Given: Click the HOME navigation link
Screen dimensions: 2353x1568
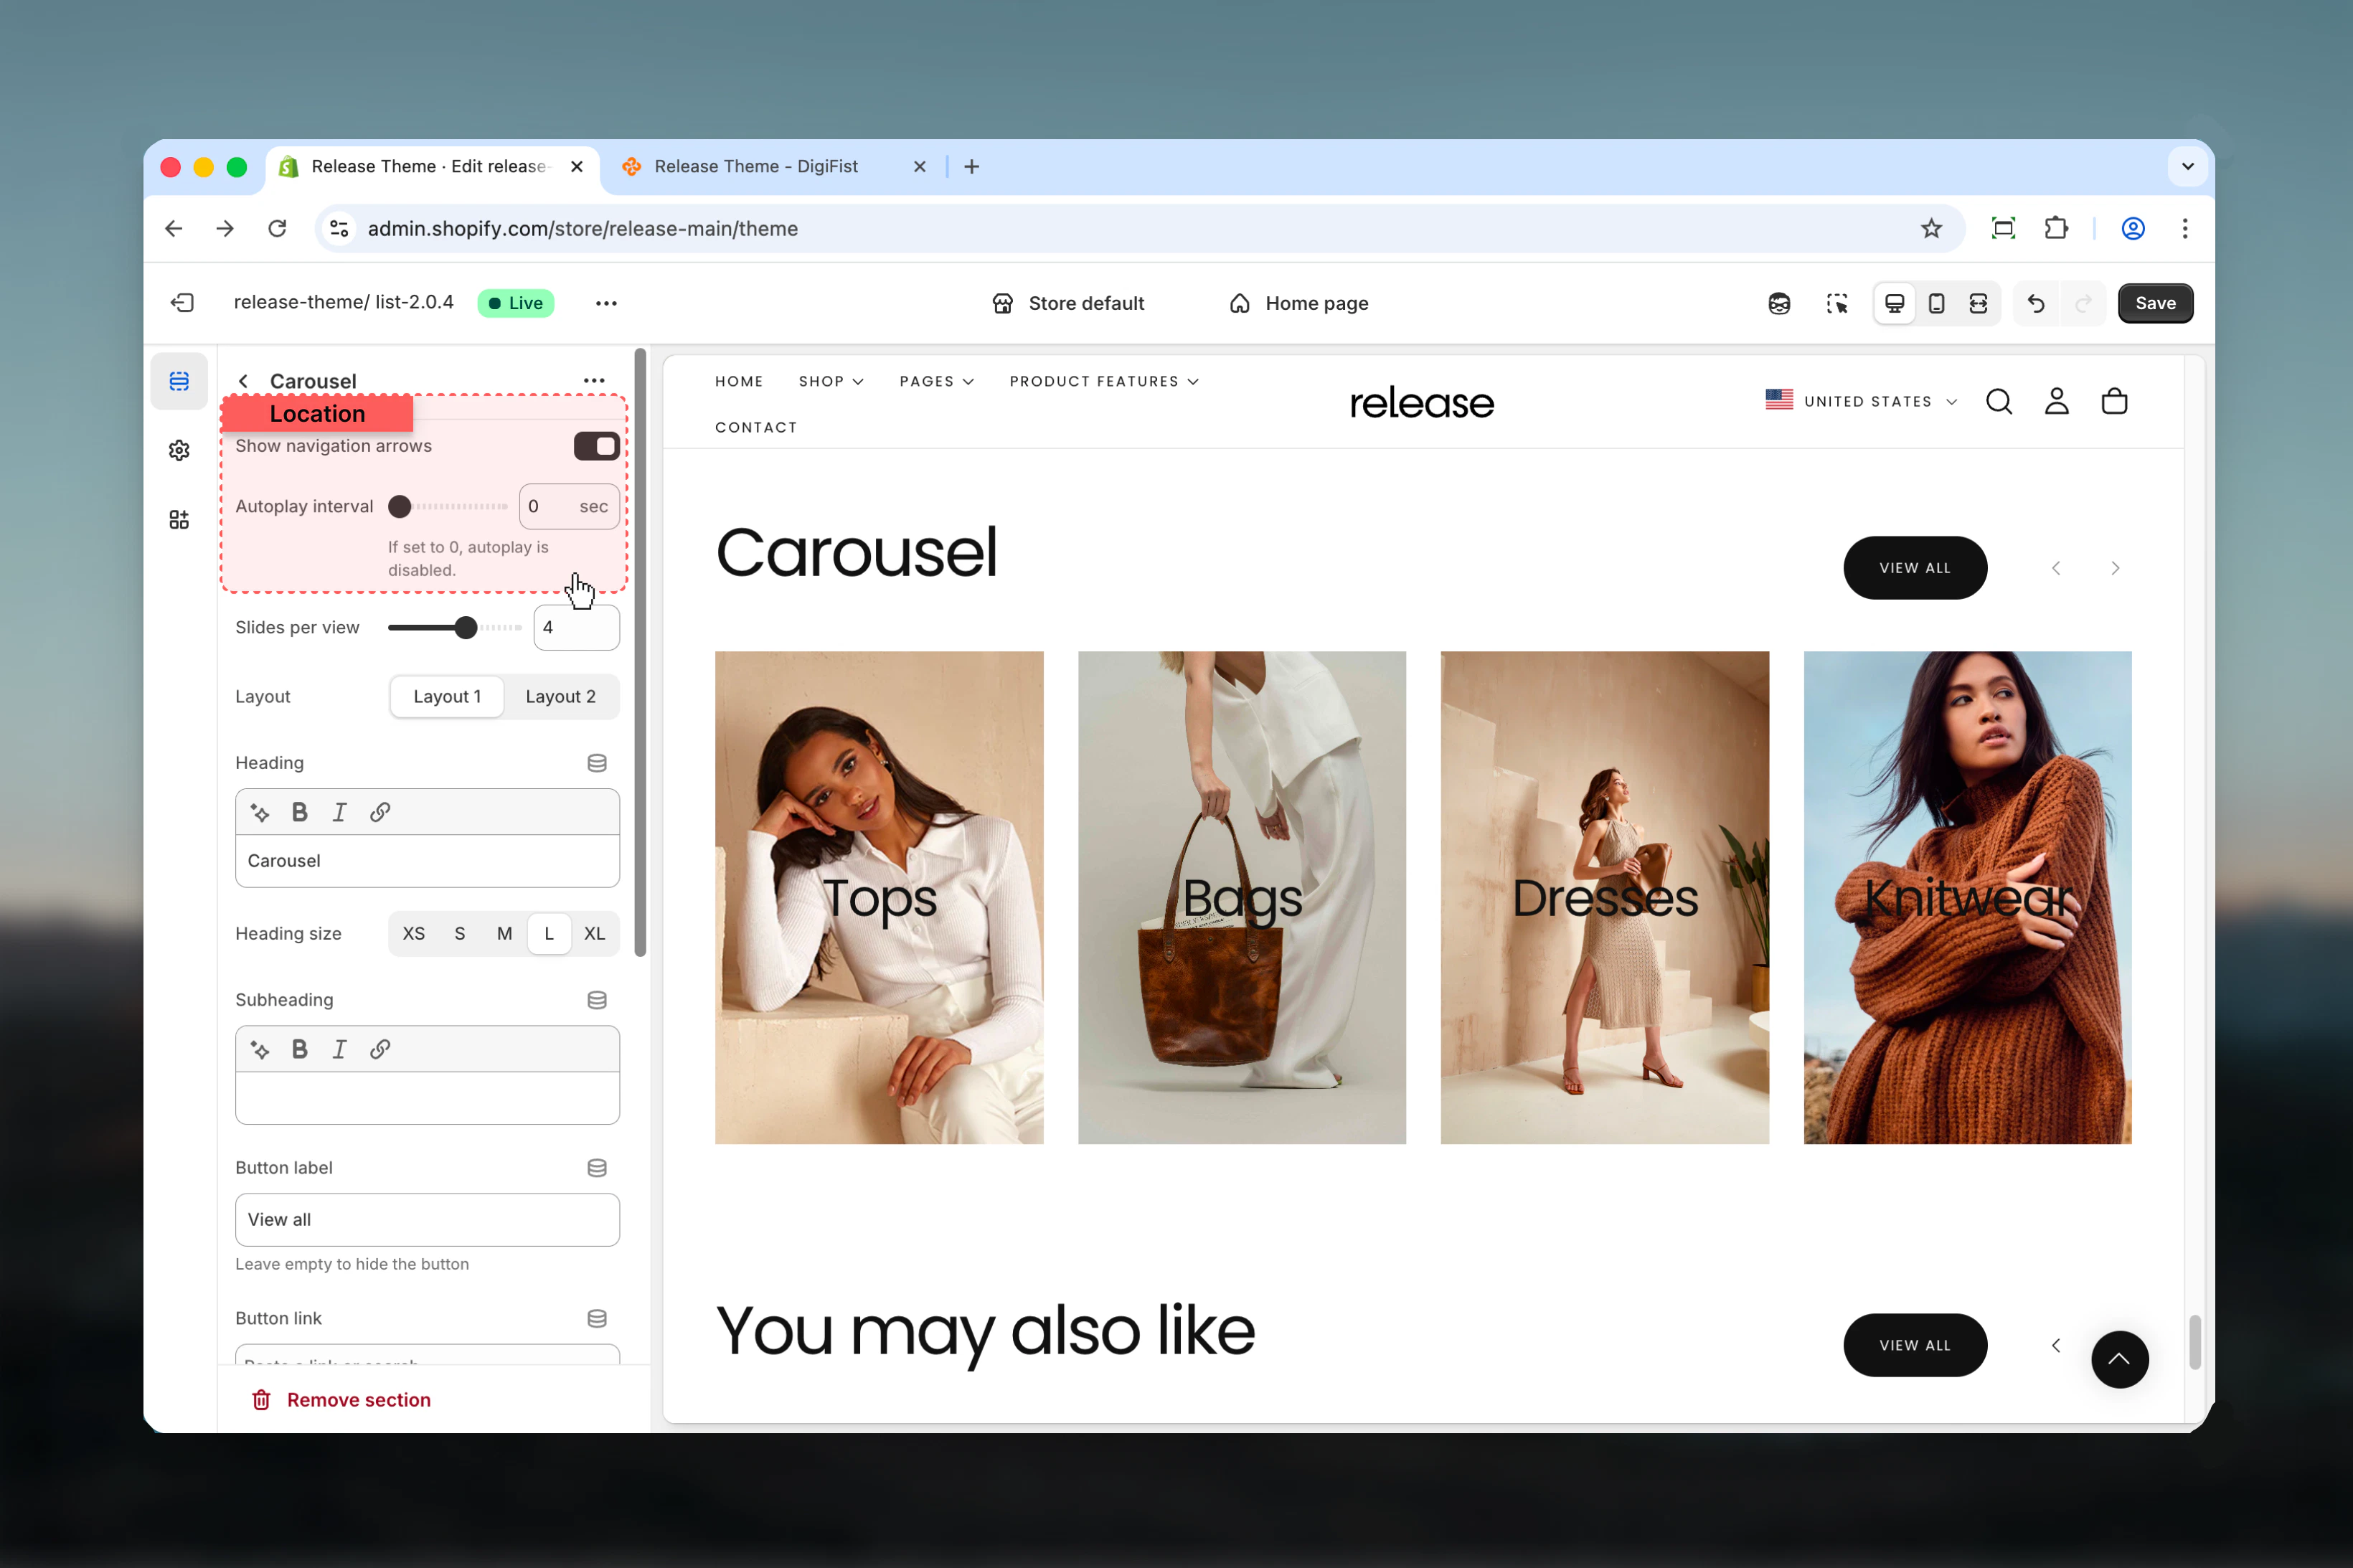Looking at the screenshot, I should (739, 381).
